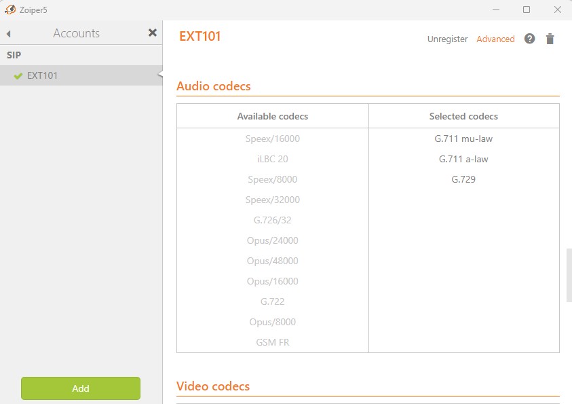Maximize the Zoiper5 window
Image resolution: width=572 pixels, height=404 pixels.
click(527, 10)
